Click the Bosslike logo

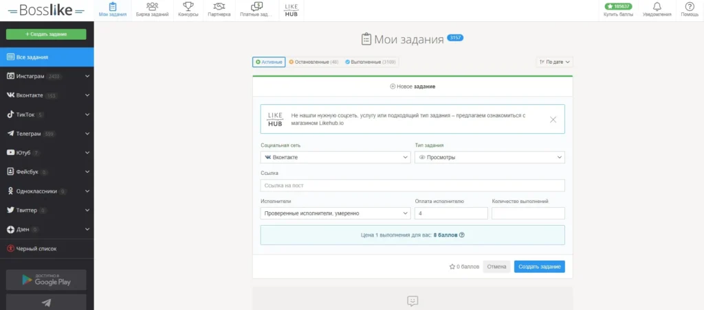(x=46, y=10)
